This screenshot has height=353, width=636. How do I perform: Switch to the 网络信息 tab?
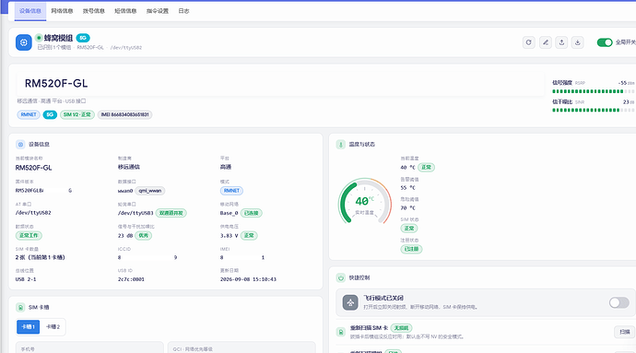(62, 11)
